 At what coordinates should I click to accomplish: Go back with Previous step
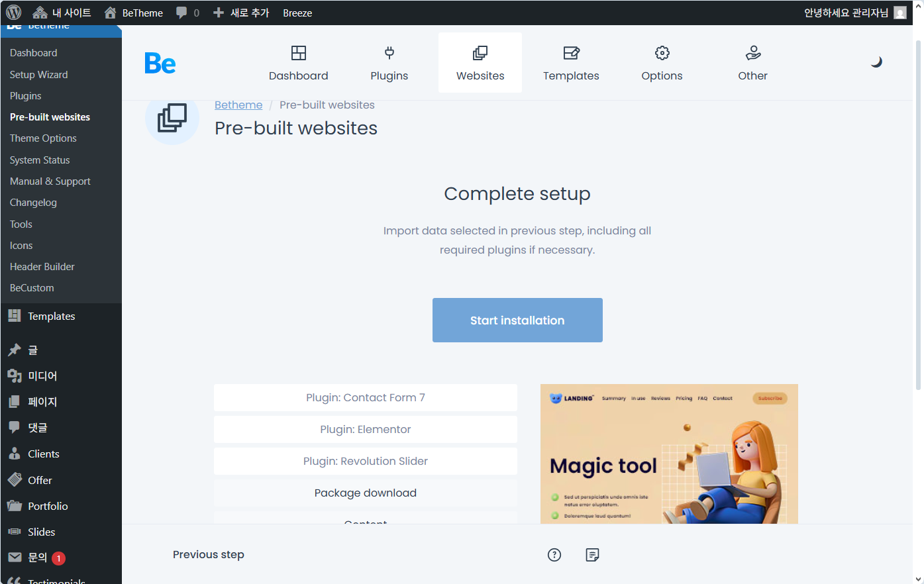point(209,554)
